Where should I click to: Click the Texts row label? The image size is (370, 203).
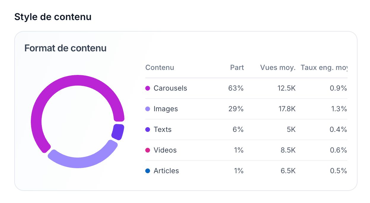(x=162, y=130)
